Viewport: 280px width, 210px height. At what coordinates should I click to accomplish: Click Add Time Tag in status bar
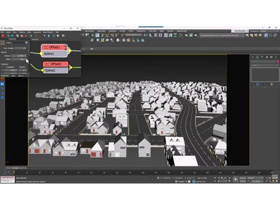(200, 181)
